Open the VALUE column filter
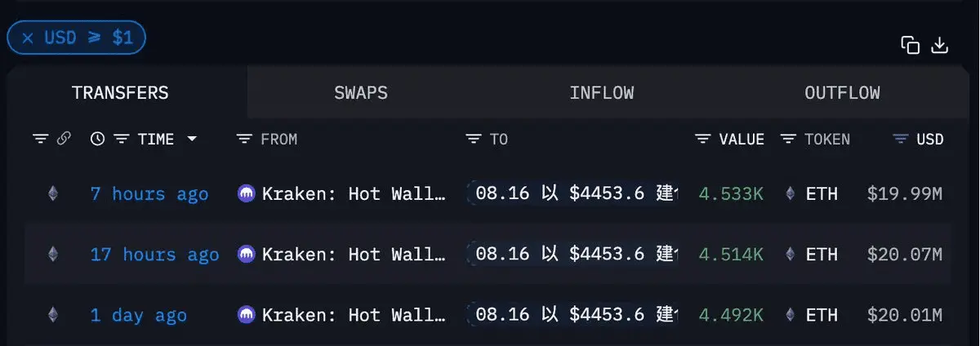Screen dimensions: 980x346 [702, 140]
